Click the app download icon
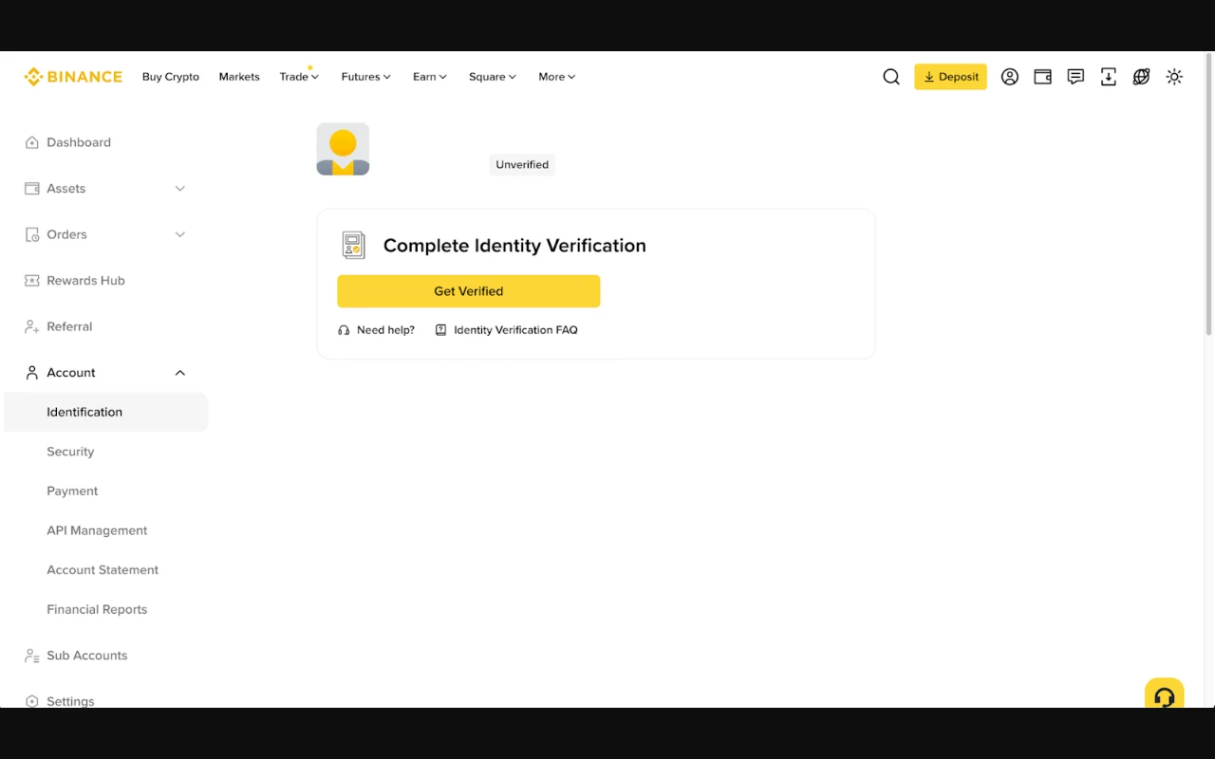The image size is (1215, 759). coord(1109,77)
